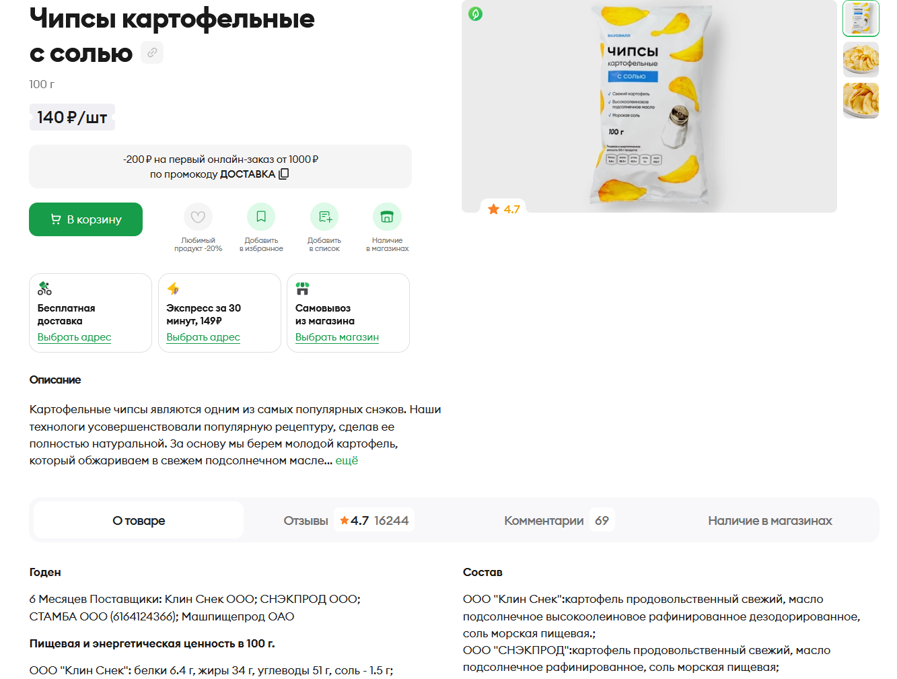
Task: Click the bookmark add-to-favorites icon
Action: 261,217
